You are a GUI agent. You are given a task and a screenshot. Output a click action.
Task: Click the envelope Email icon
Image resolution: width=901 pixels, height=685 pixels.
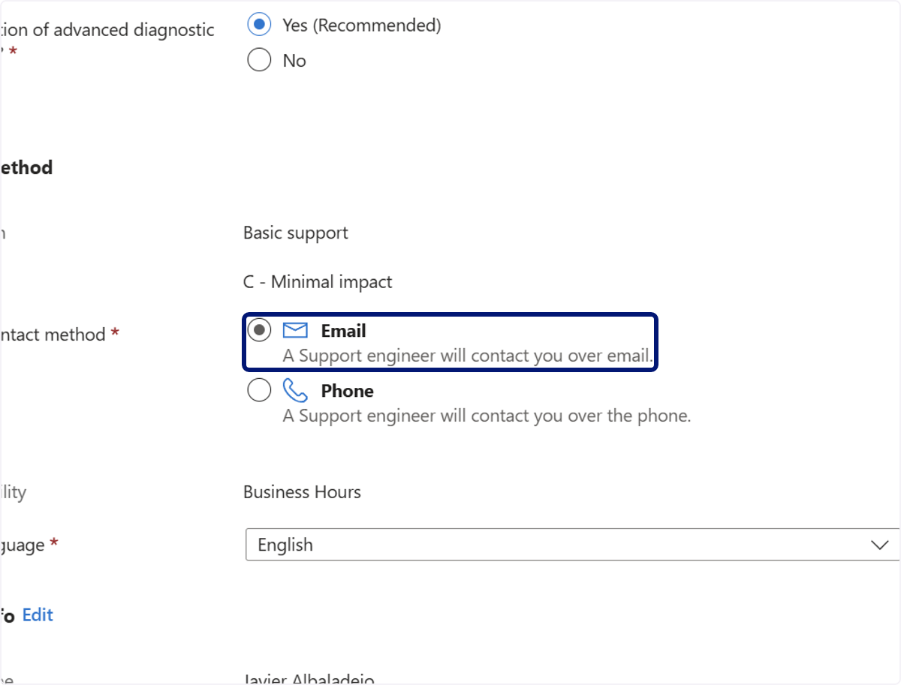click(x=295, y=330)
